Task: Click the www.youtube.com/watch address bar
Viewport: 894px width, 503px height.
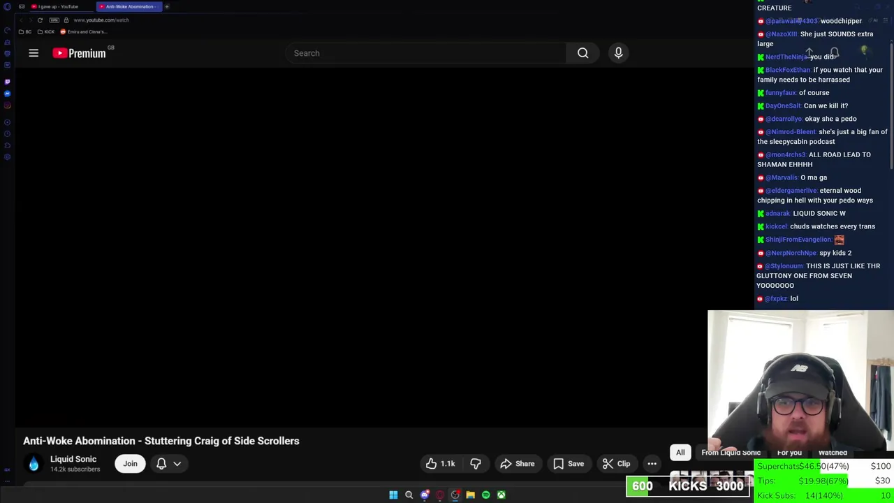Action: coord(101,20)
